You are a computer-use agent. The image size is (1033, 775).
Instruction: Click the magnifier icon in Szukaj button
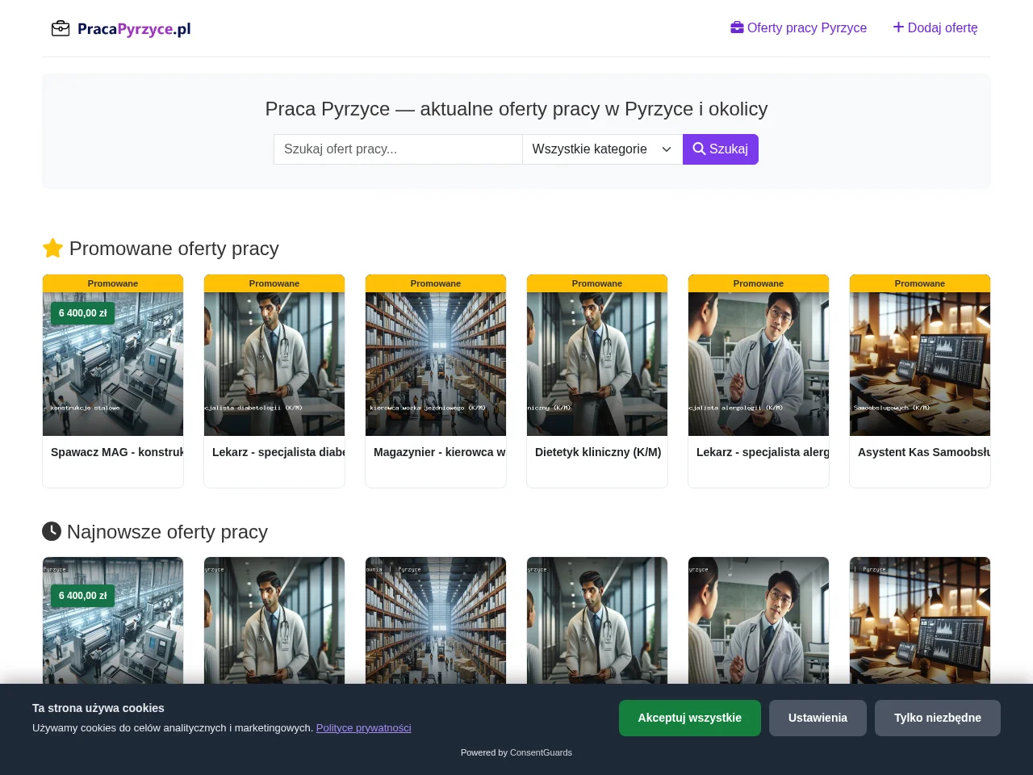tap(699, 149)
